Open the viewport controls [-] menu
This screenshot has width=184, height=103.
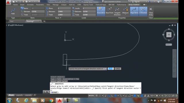point(7,25)
